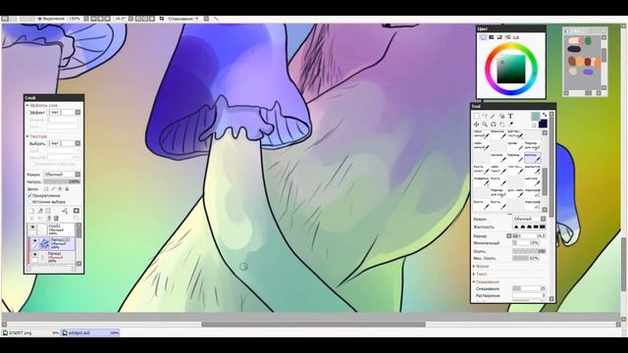Select the magic wand tool
This screenshot has width=628, height=353.
click(493, 116)
